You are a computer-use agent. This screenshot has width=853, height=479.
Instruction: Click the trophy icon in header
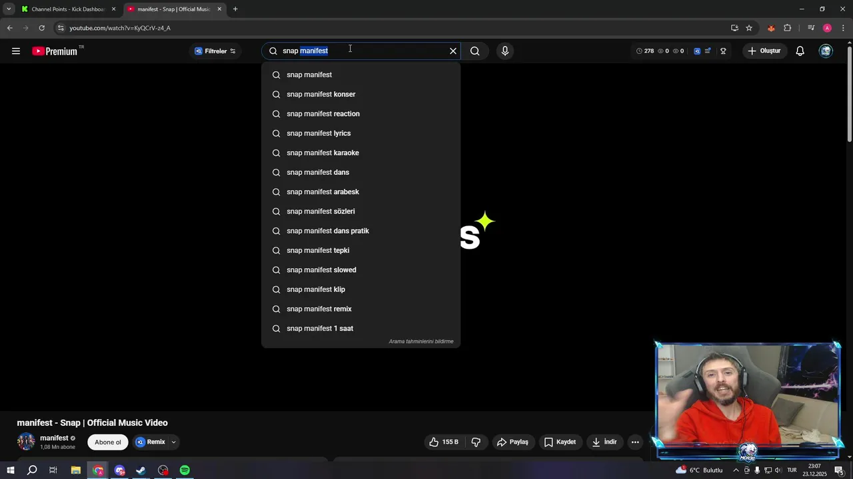click(723, 51)
